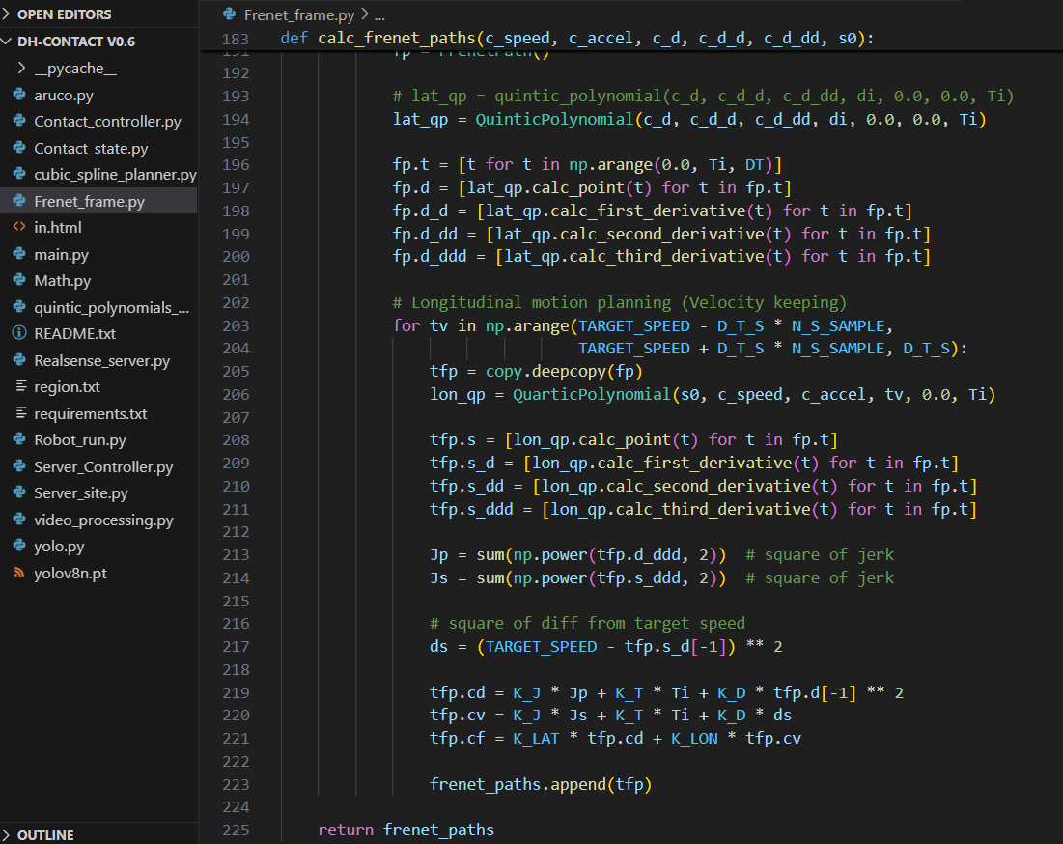This screenshot has height=844, width=1063.
Task: Open Contact_controller.py in the file list
Action: (107, 122)
